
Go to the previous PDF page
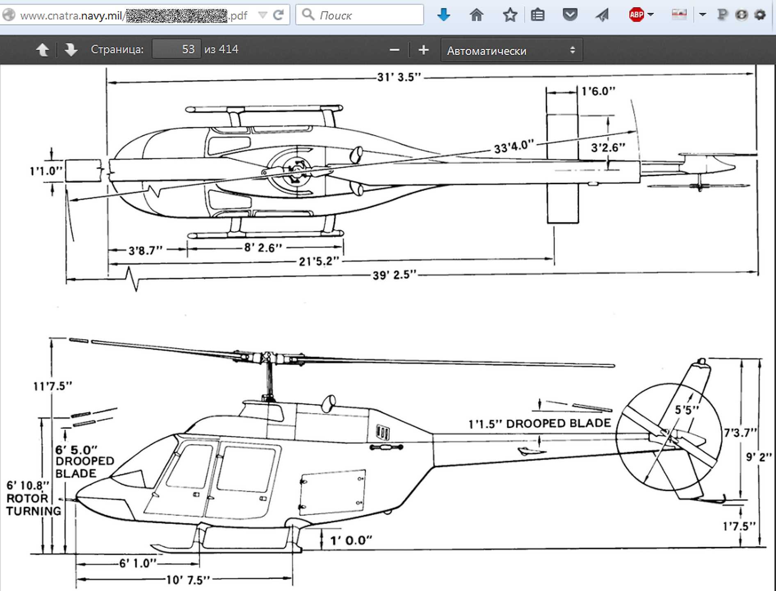click(x=42, y=50)
